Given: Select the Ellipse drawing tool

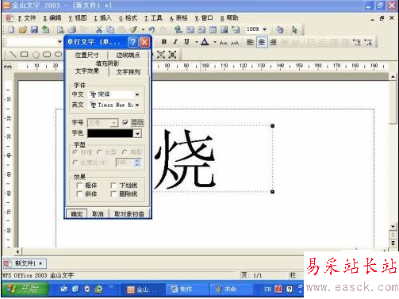Looking at the screenshot, I should 58,55.
